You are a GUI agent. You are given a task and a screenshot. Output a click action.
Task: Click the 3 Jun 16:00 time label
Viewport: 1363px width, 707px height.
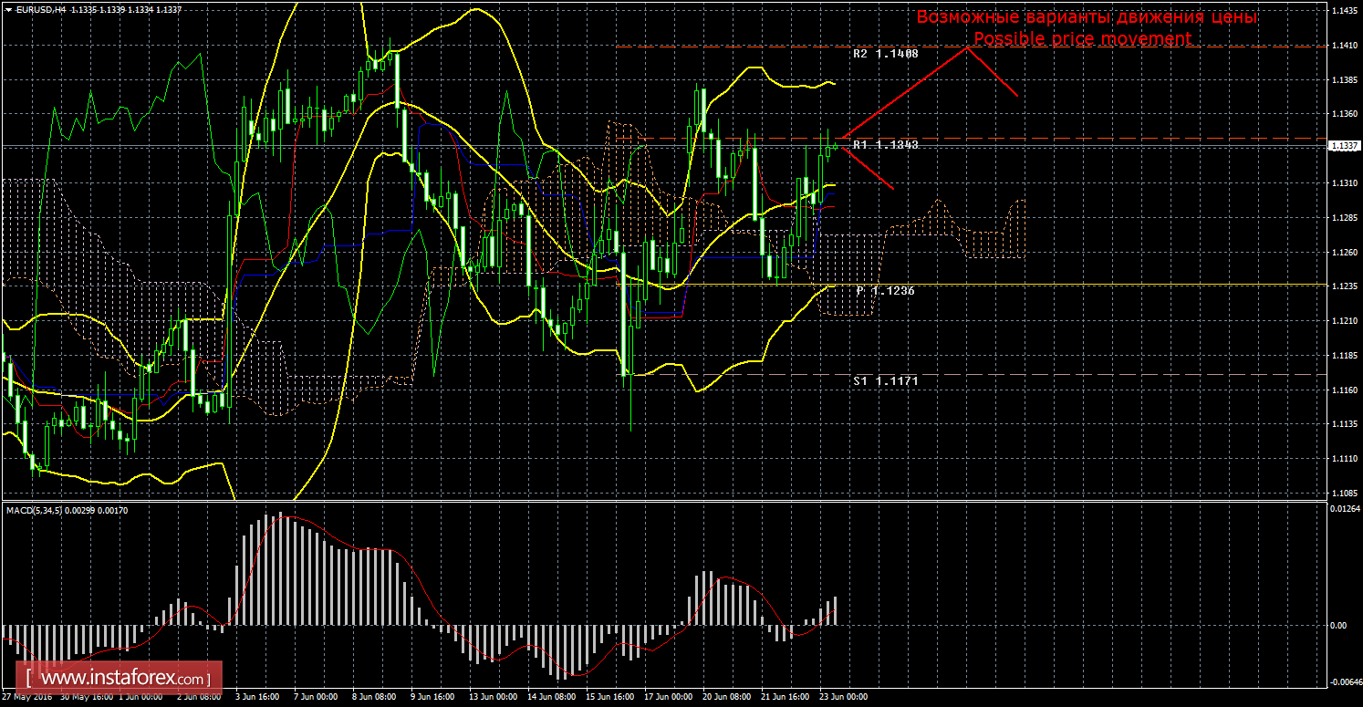point(255,697)
